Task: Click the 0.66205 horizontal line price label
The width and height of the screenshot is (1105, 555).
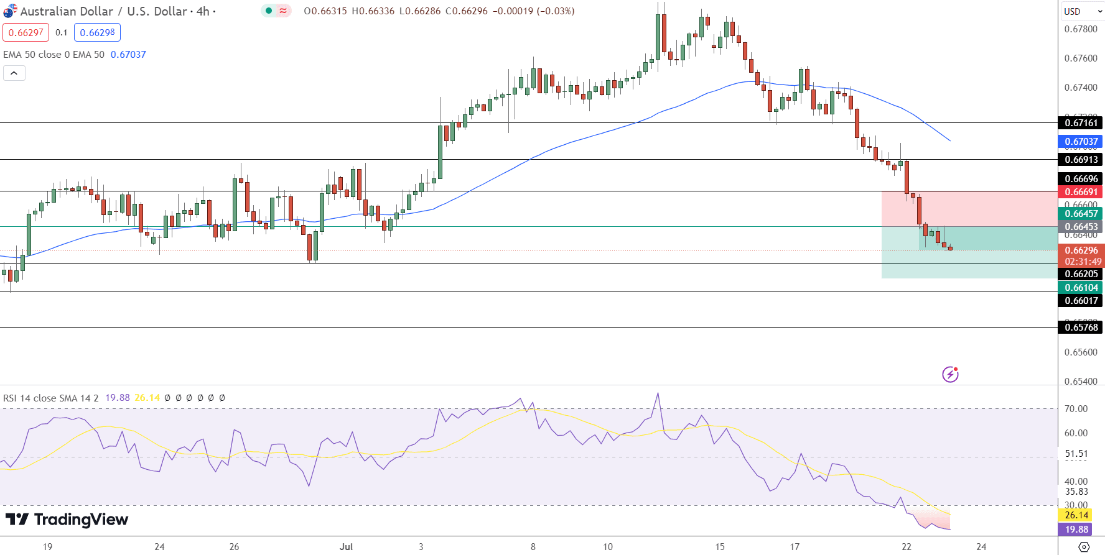Action: coord(1081,274)
